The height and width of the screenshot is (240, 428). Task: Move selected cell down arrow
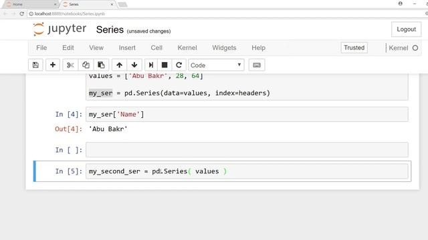[134, 65]
